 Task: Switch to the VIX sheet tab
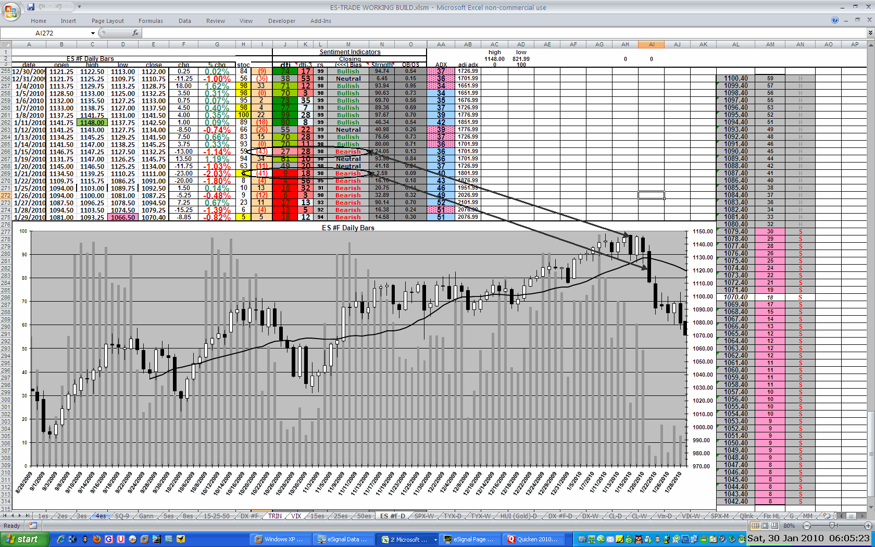[x=296, y=516]
